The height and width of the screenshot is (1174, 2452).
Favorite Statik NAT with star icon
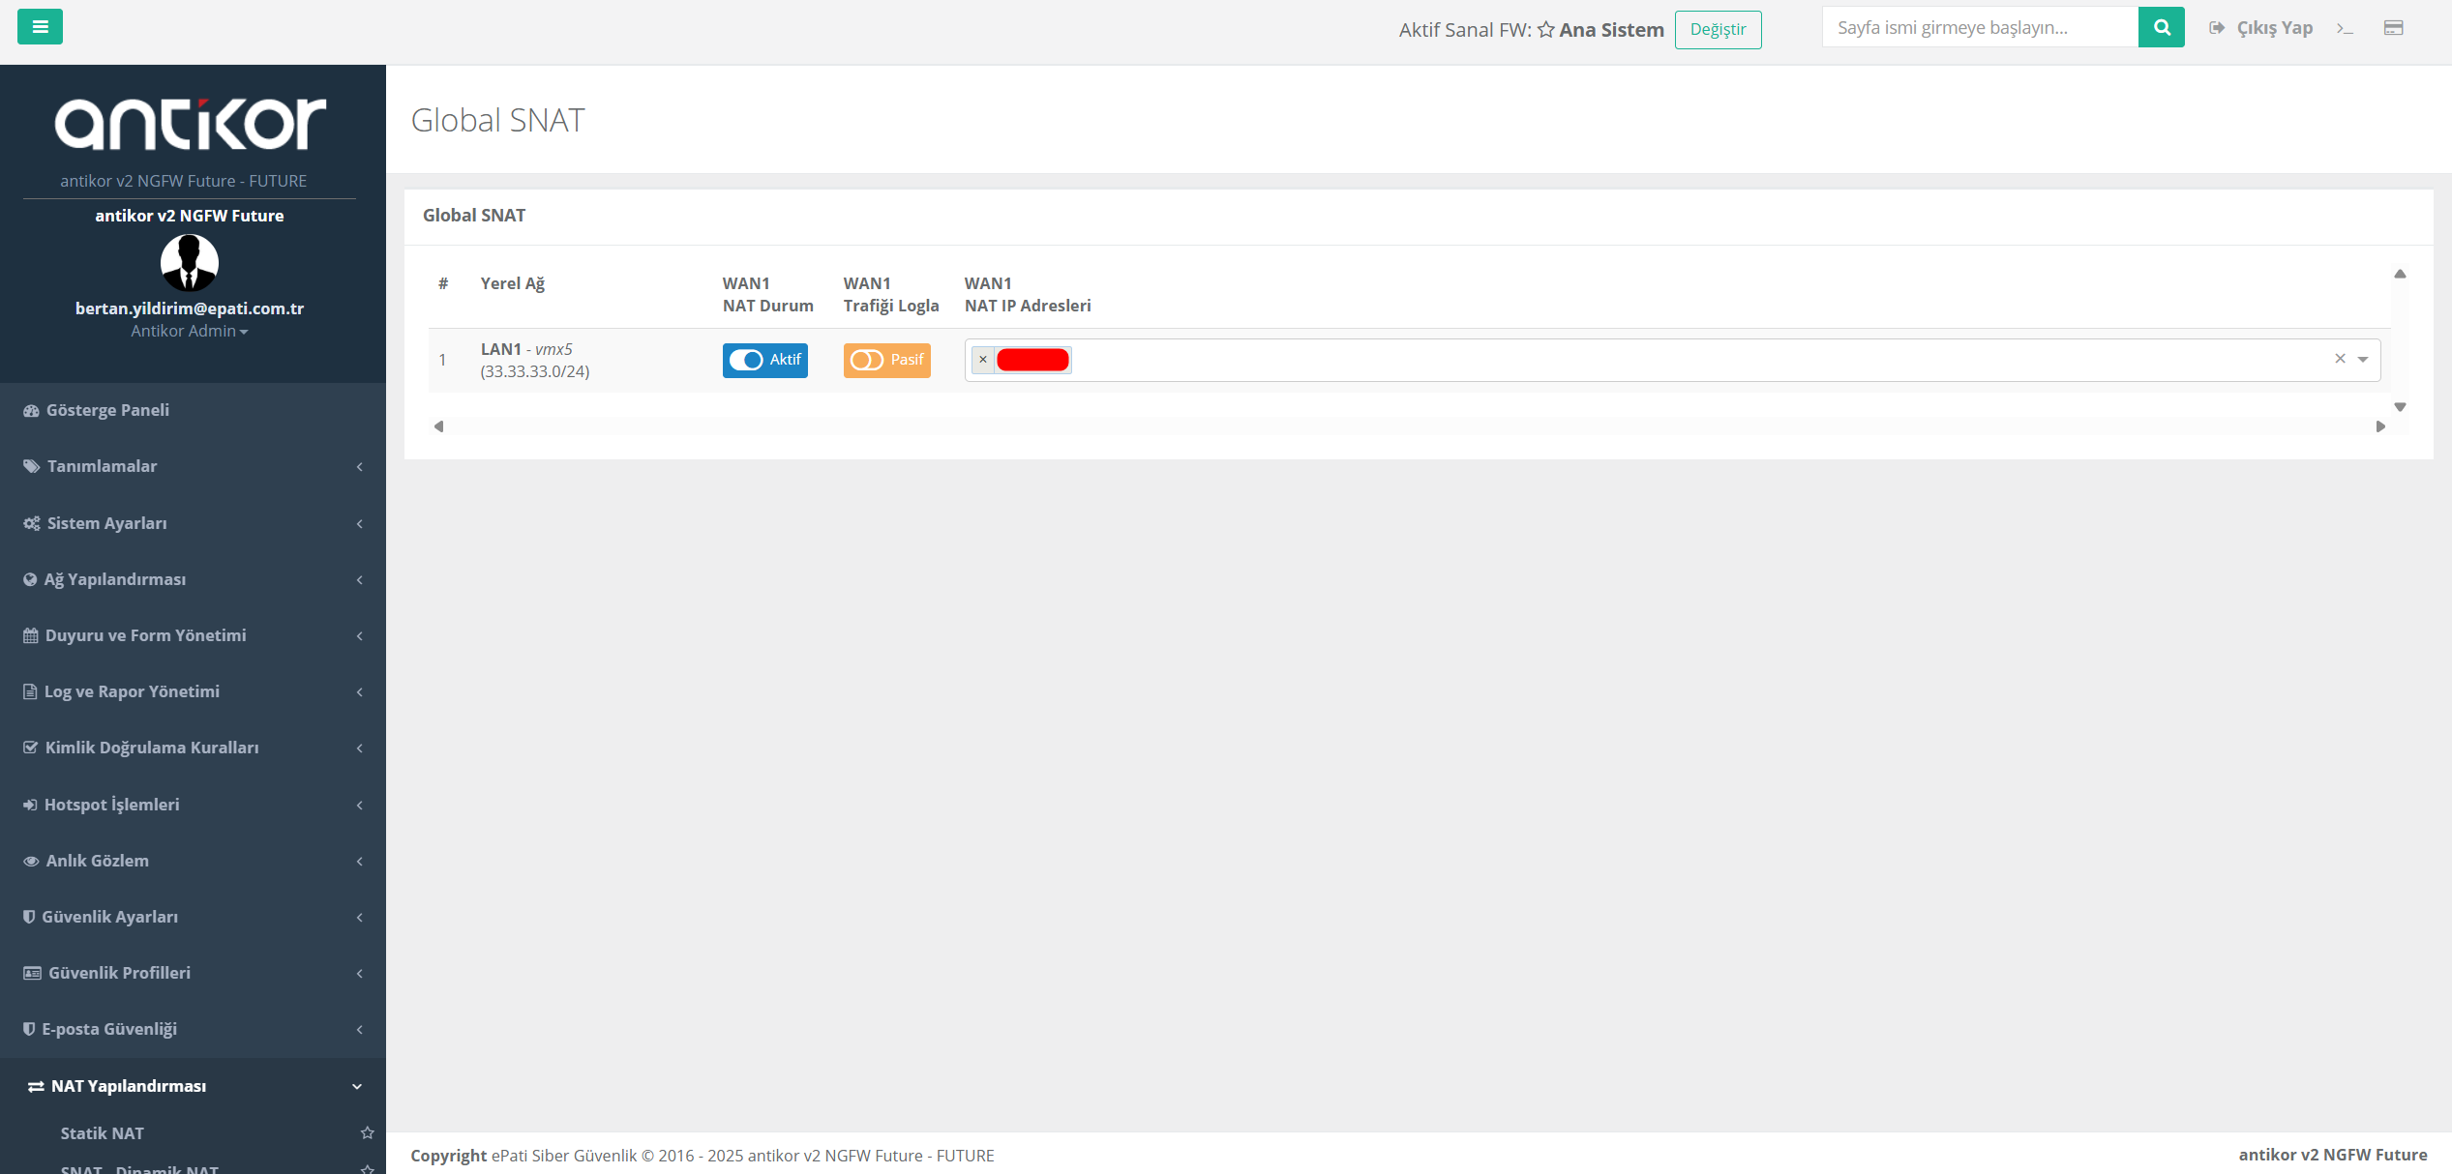pos(367,1132)
